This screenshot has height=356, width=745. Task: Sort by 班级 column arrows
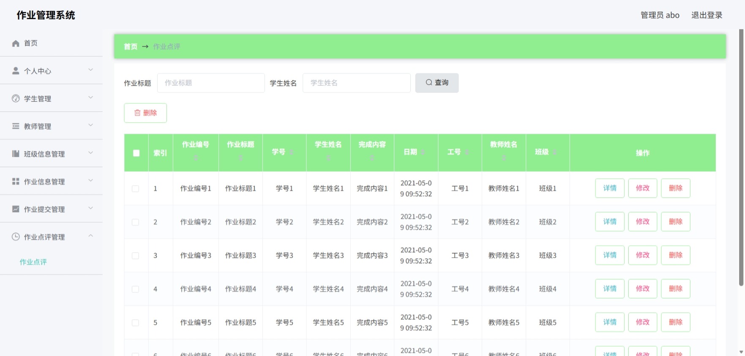click(x=555, y=152)
